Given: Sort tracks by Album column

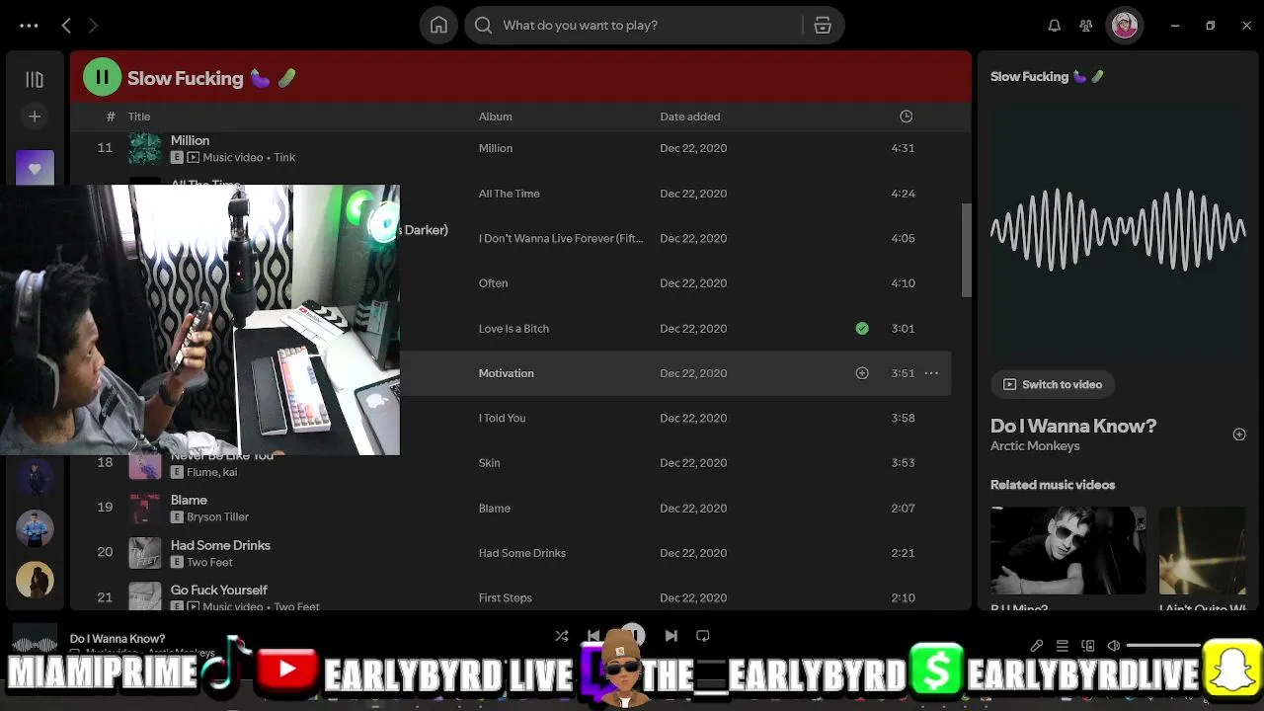Looking at the screenshot, I should click(x=496, y=117).
